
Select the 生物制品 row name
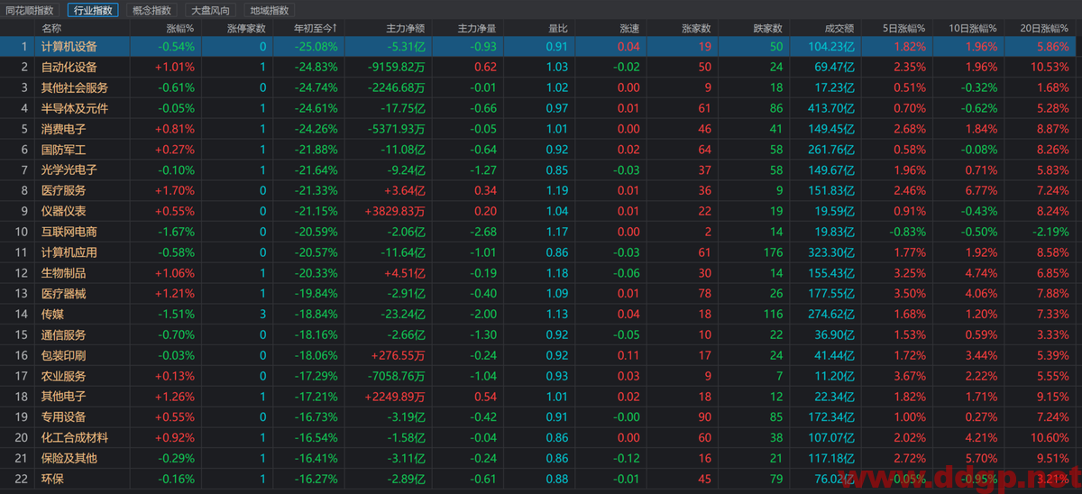pos(63,273)
